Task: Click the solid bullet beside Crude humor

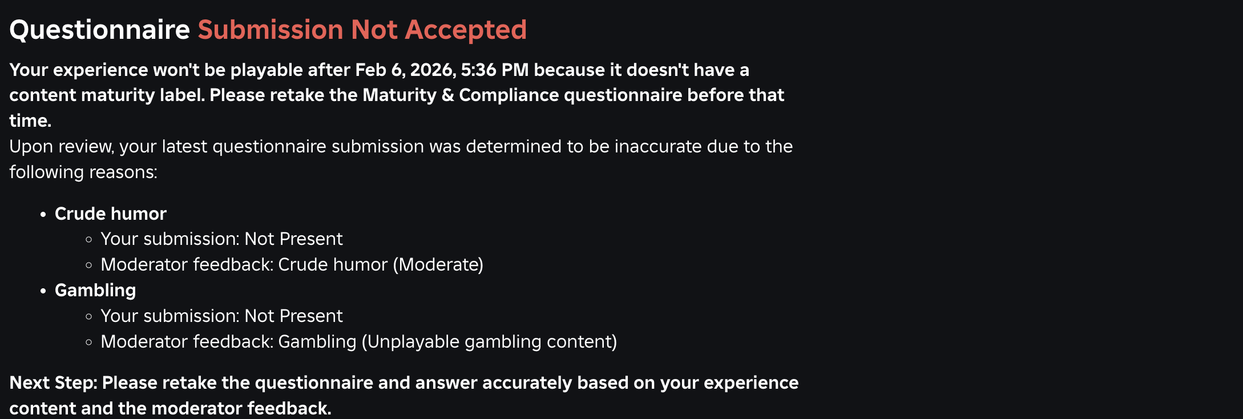Action: tap(43, 214)
